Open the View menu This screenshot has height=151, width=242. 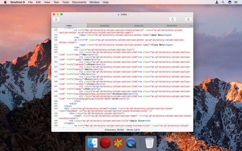(47, 2)
